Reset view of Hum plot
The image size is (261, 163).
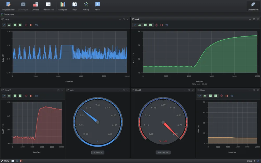click(232, 96)
